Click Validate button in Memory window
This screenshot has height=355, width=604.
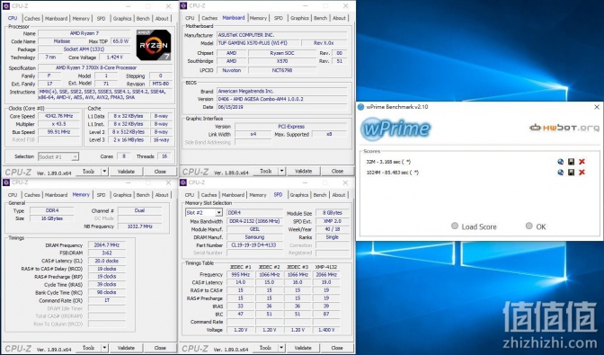coord(126,348)
